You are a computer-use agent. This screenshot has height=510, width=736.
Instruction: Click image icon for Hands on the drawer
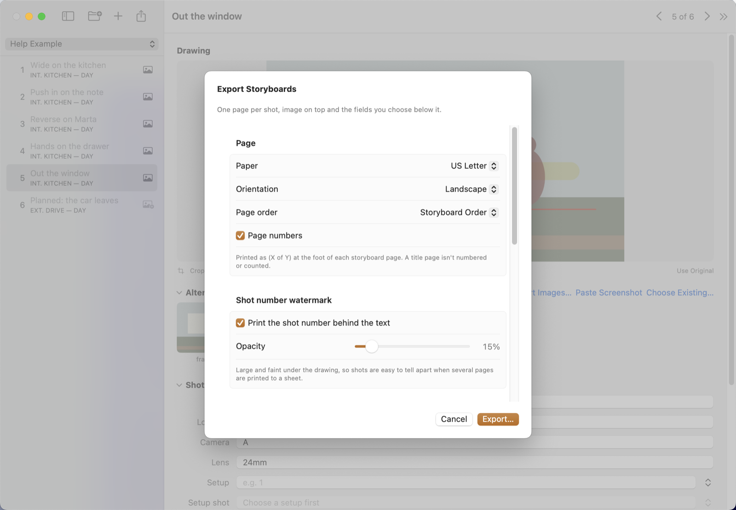pyautogui.click(x=148, y=151)
